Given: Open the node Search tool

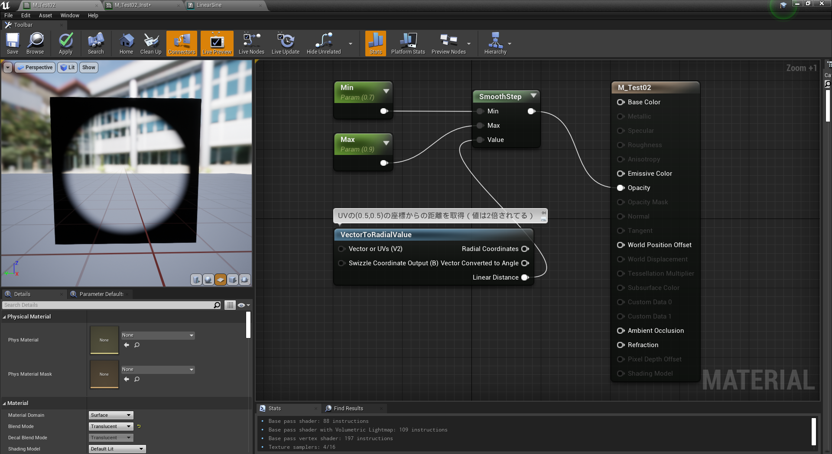Looking at the screenshot, I should [95, 43].
